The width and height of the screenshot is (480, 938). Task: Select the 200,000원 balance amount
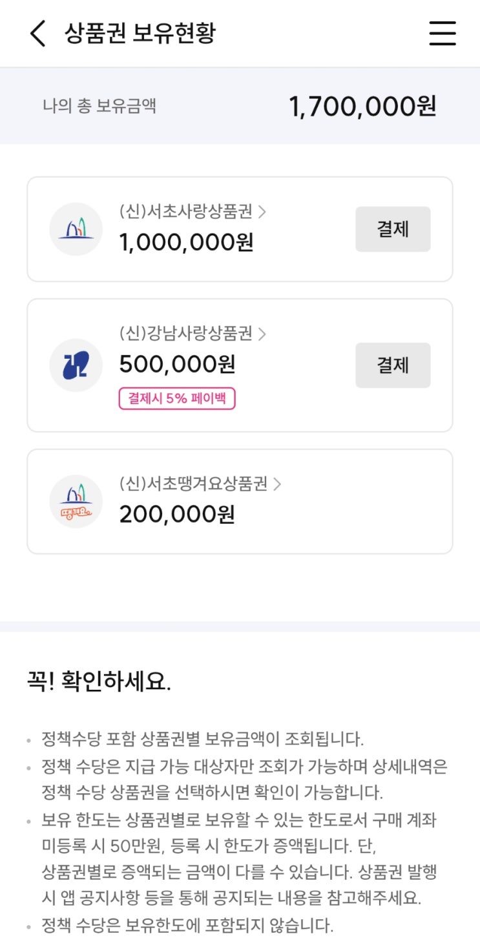point(177,515)
